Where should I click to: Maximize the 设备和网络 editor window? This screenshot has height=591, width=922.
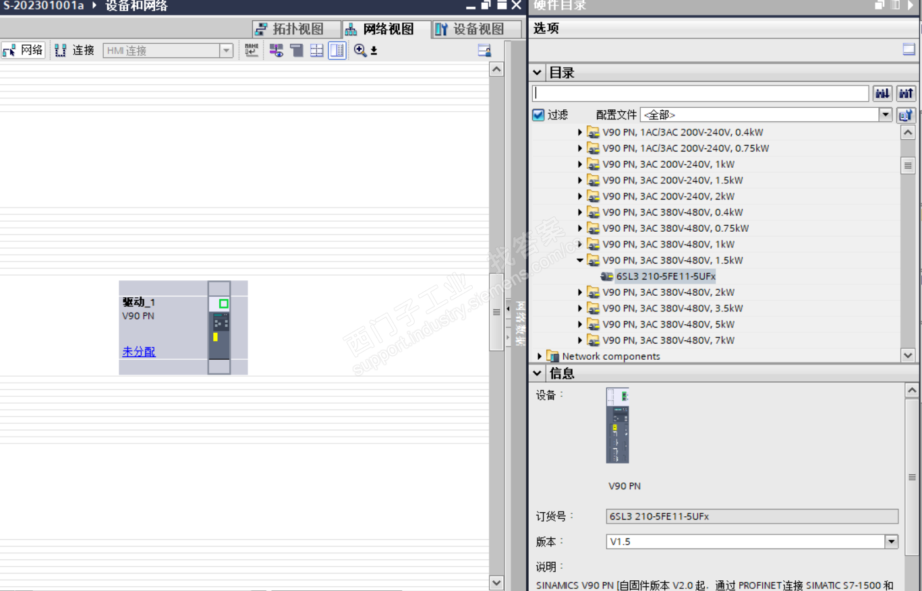(x=502, y=5)
